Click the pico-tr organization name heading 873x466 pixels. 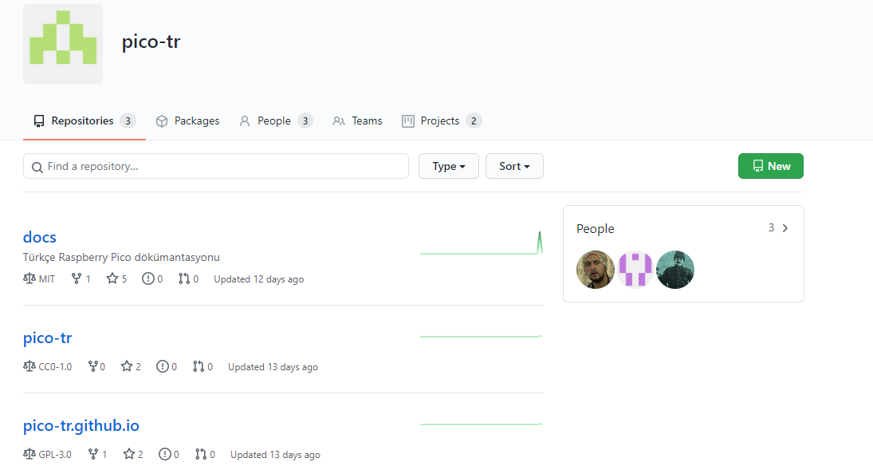click(151, 41)
